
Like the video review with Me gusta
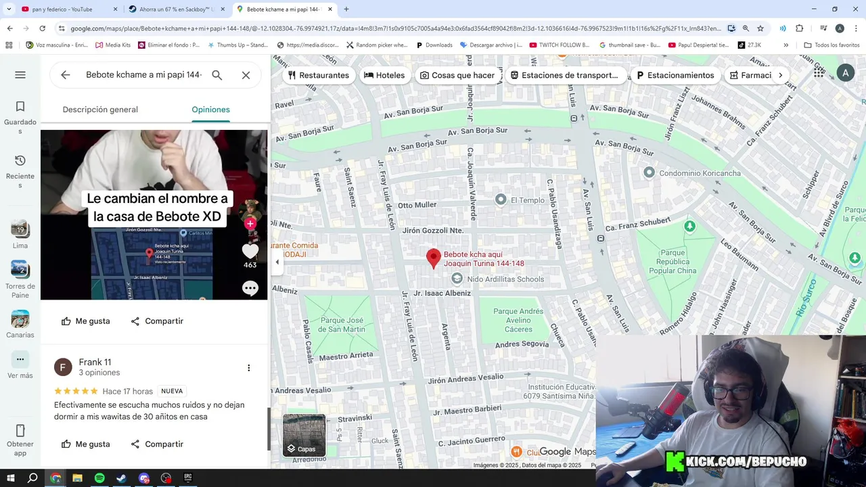(x=85, y=321)
